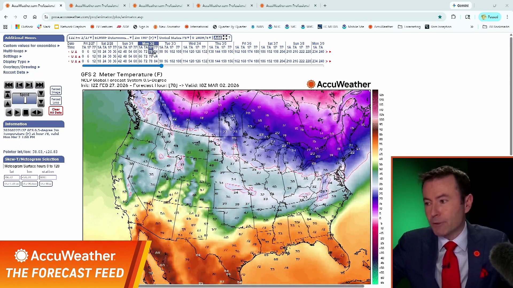Open the model run date dropdown
This screenshot has height=288, width=513.
pyautogui.click(x=80, y=38)
